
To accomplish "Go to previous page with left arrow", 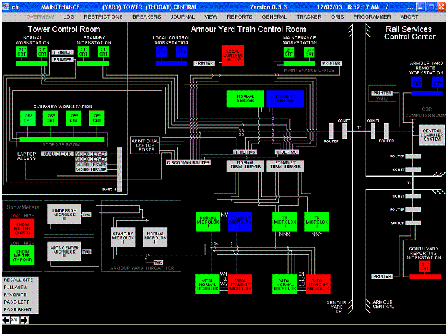I will pyautogui.click(x=6, y=320).
